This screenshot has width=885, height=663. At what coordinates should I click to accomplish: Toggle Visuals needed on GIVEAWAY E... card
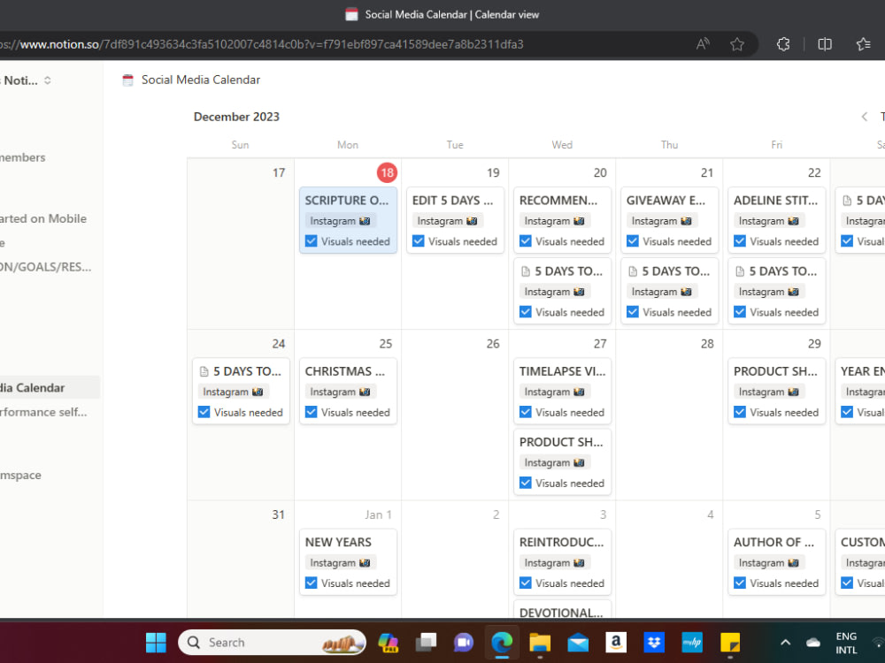(633, 241)
